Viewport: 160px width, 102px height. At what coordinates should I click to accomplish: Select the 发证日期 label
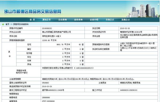click(x=96, y=28)
